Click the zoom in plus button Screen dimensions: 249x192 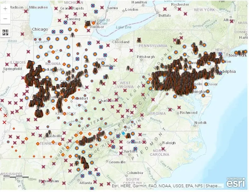tap(5, 9)
